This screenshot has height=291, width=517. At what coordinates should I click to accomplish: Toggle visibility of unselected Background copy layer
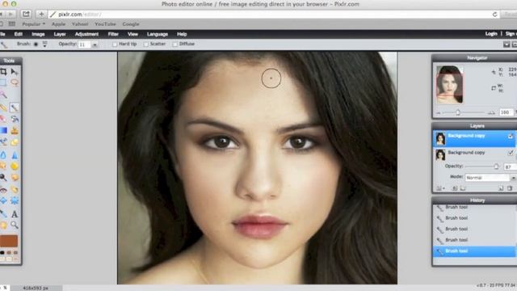[511, 153]
